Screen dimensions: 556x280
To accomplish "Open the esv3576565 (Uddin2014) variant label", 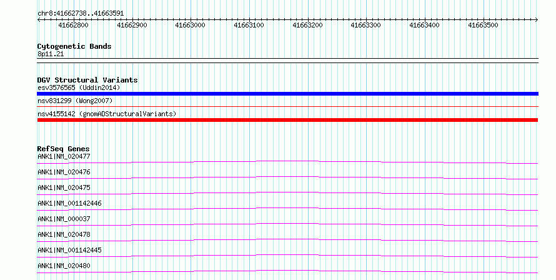I will [x=79, y=87].
